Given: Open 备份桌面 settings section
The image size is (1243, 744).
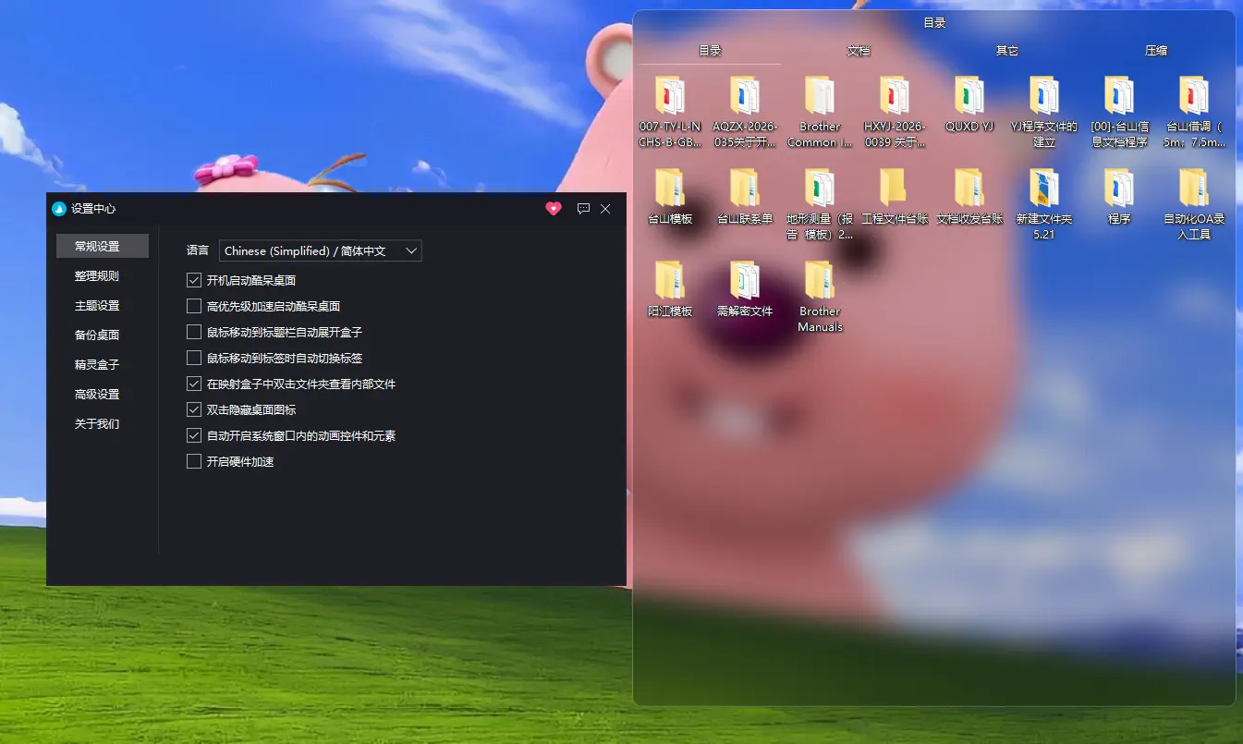Looking at the screenshot, I should click(97, 335).
